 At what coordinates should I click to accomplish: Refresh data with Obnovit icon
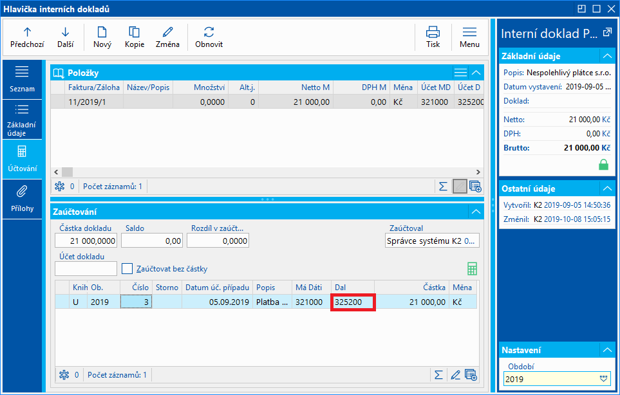(x=209, y=37)
